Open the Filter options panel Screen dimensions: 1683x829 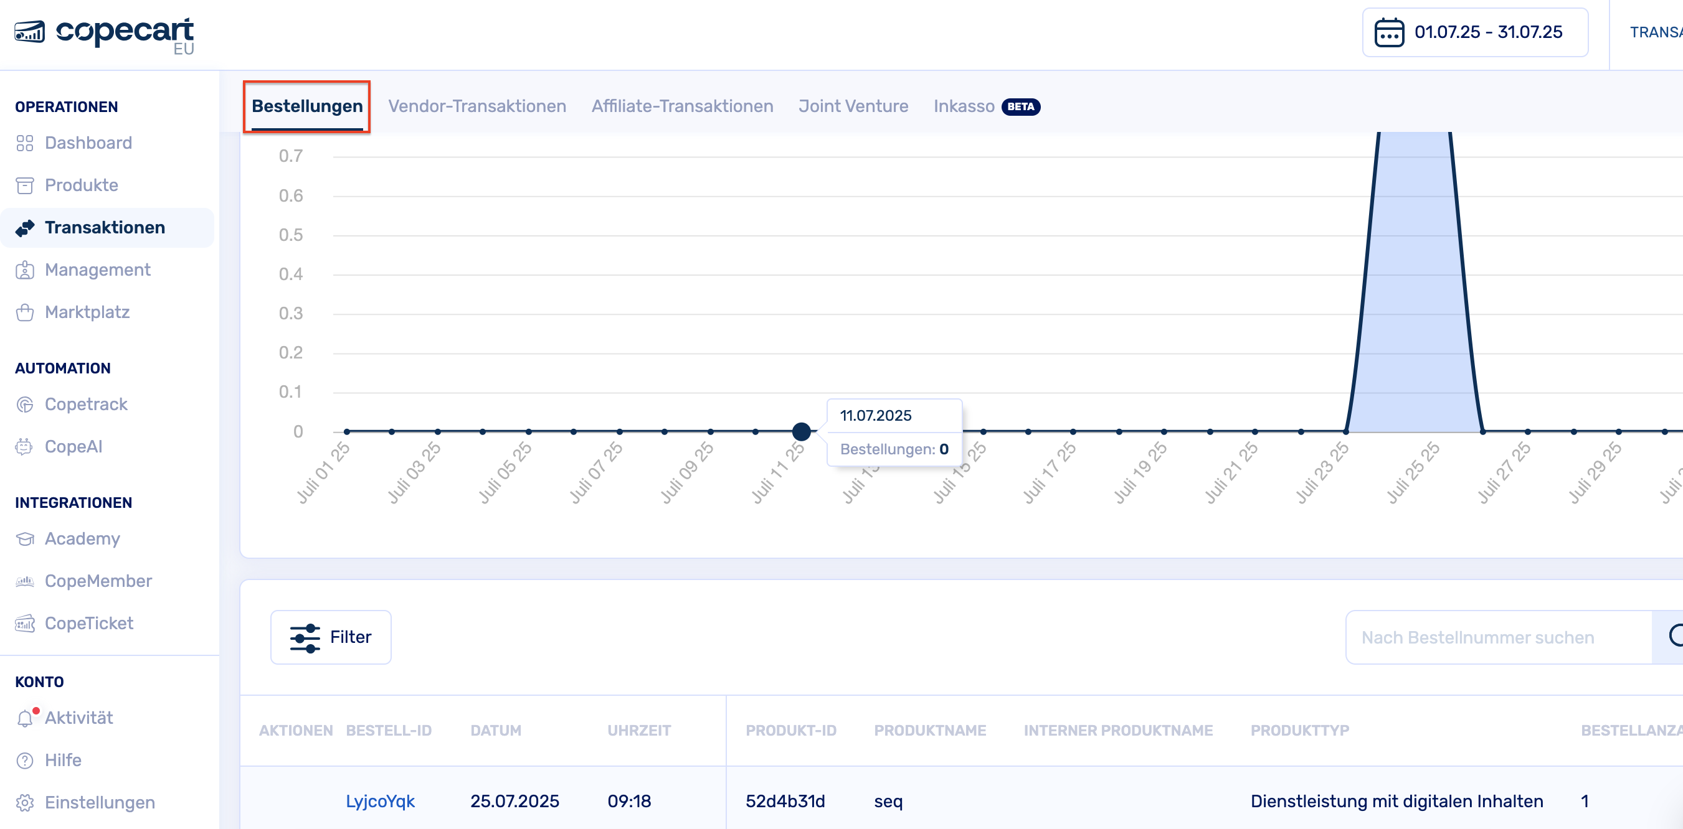(331, 637)
